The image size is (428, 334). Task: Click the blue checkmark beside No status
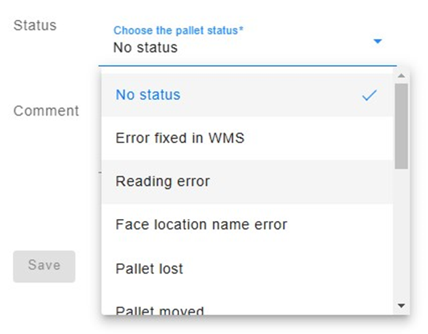[369, 95]
